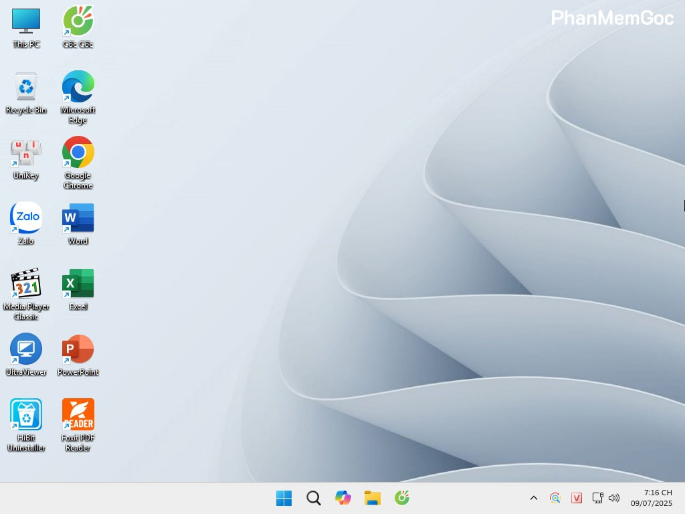Launch Microsoft Word from desktop
This screenshot has height=514, width=685.
coord(77,218)
